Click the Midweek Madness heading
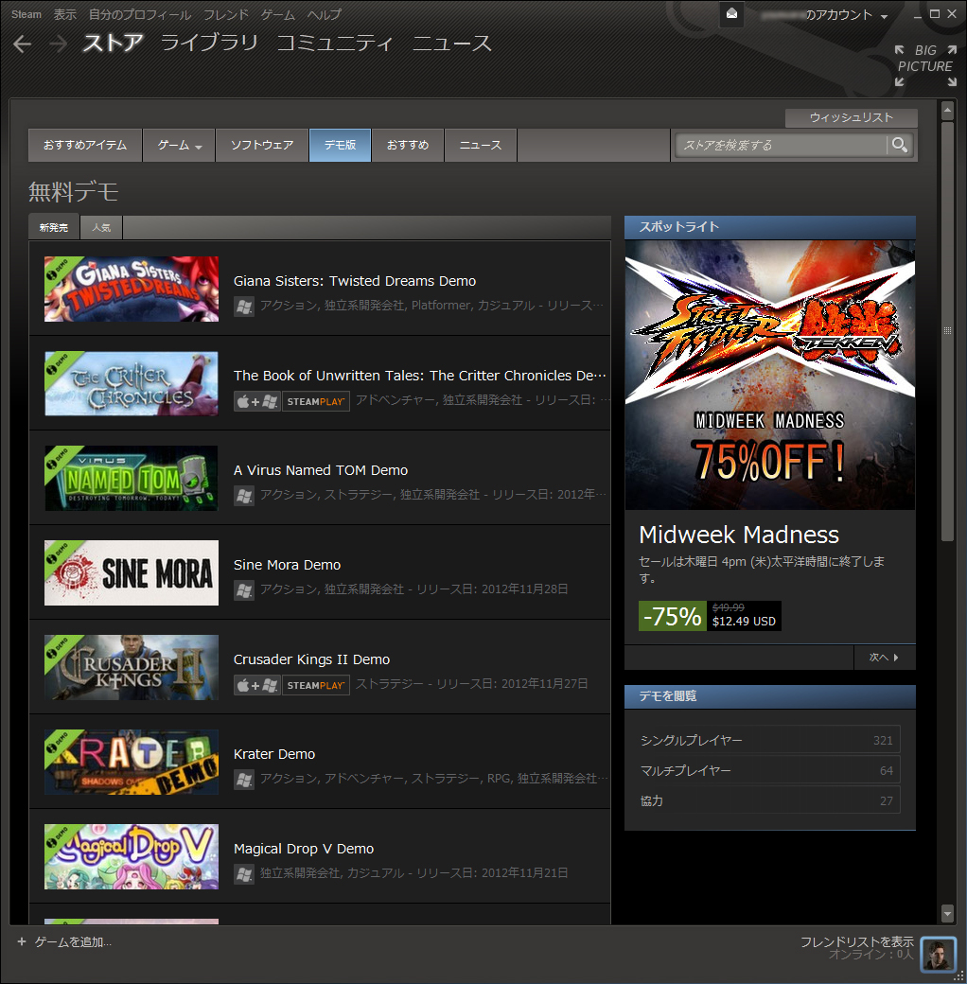 click(x=739, y=535)
